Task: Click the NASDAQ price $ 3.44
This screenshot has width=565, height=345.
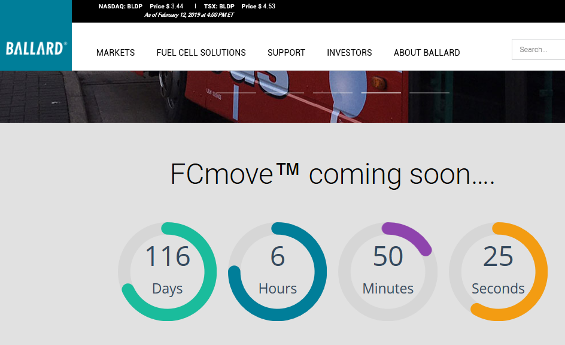Action: coord(166,6)
